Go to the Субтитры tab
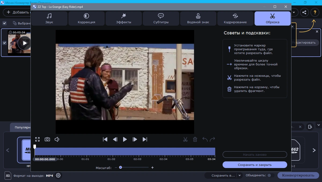This screenshot has width=322, height=182. (x=161, y=18)
